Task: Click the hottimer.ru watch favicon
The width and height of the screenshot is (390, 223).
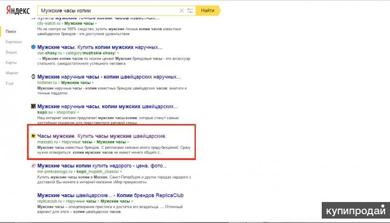Action: click(x=33, y=77)
